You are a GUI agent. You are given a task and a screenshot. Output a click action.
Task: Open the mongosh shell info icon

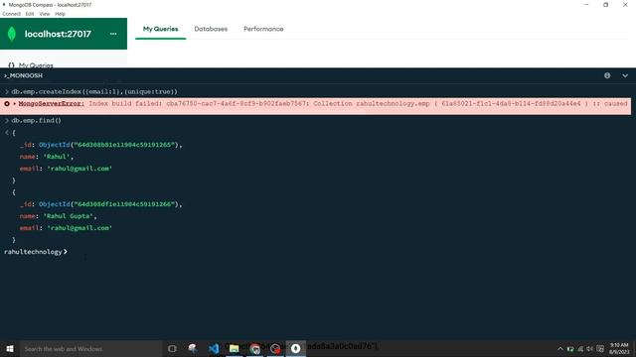coord(607,75)
